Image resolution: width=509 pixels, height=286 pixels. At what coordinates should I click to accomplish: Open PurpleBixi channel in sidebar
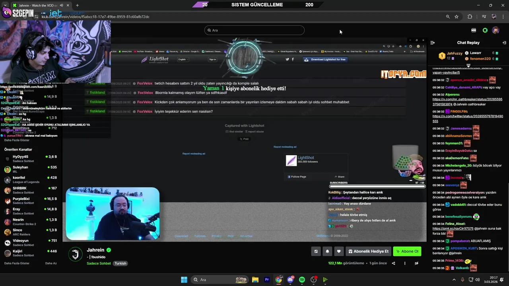click(x=31, y=201)
